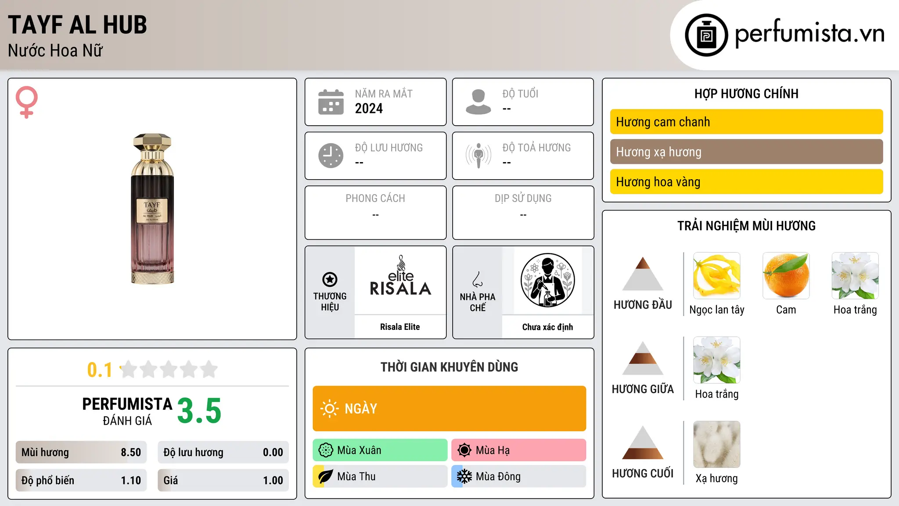Click the perfumista.vn bottle logo icon

click(x=706, y=35)
